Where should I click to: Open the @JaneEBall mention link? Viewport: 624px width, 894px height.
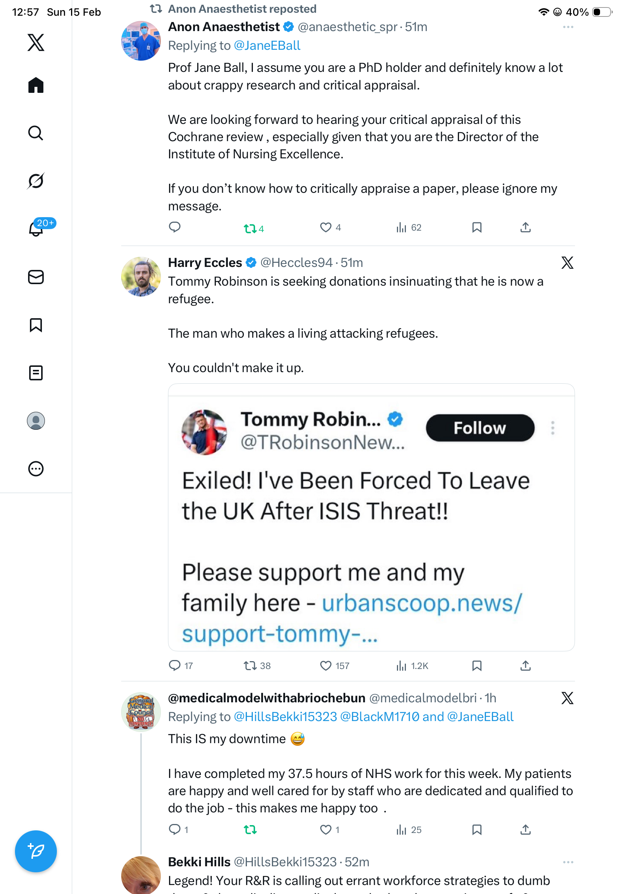(267, 46)
